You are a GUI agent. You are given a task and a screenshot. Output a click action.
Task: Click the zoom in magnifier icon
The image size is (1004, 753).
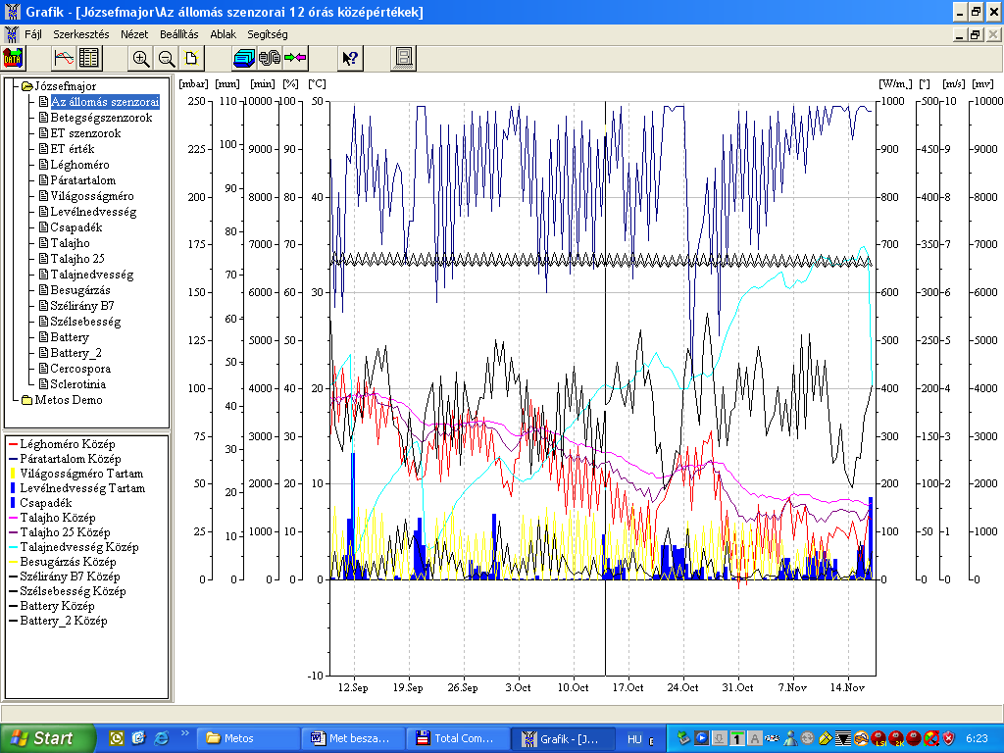click(141, 59)
